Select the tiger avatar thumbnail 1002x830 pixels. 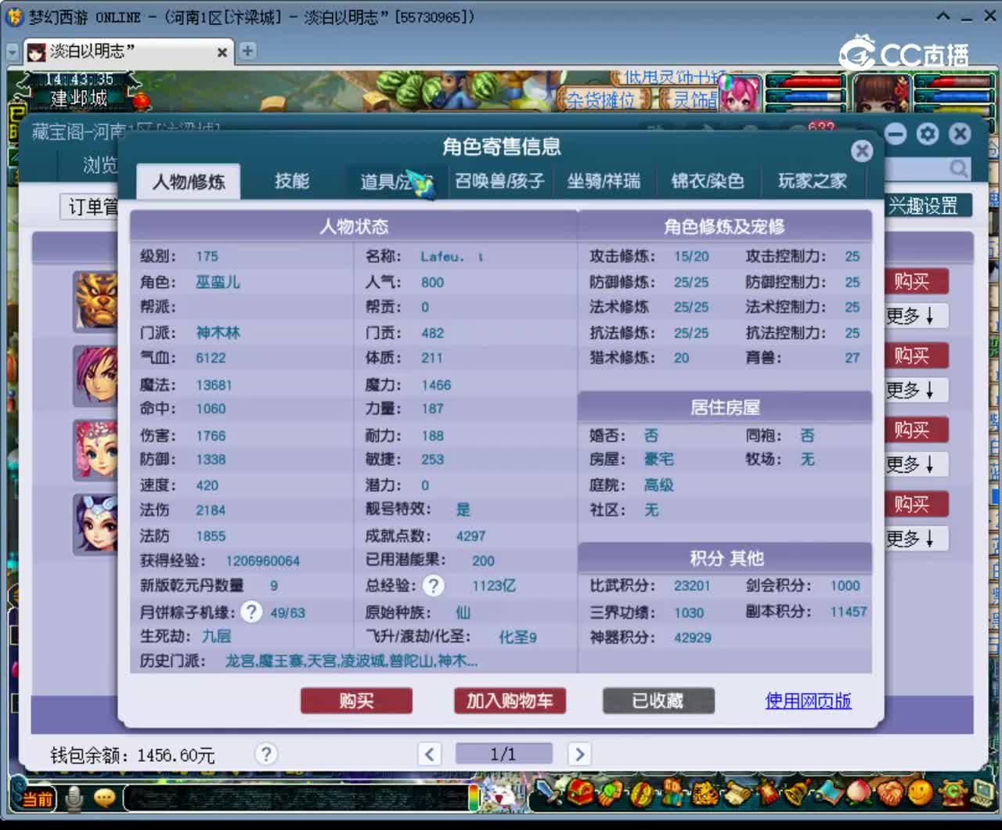pyautogui.click(x=96, y=301)
